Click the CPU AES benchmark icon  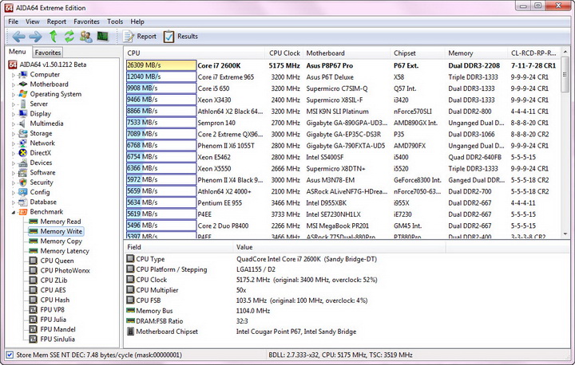[33, 290]
